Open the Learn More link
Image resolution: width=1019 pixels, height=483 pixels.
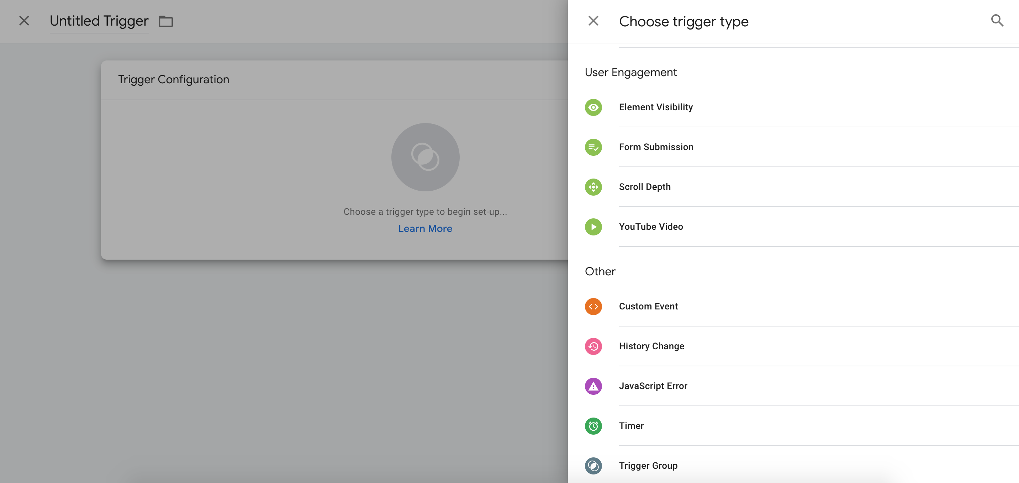coord(425,229)
